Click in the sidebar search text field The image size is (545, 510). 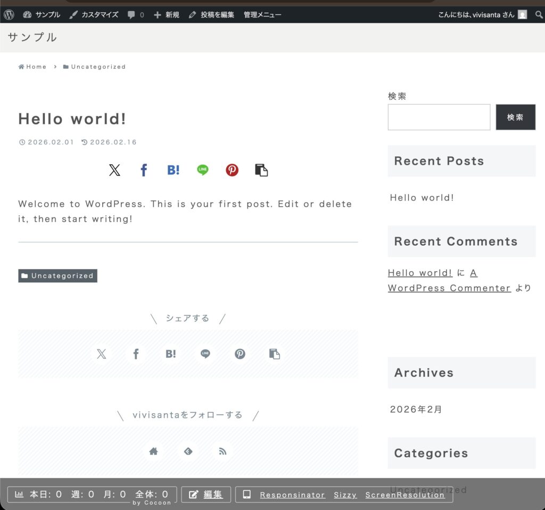click(439, 117)
